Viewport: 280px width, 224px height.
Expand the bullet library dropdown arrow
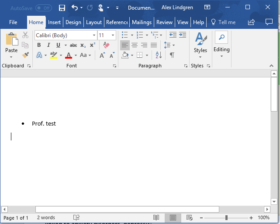[x=132, y=35]
